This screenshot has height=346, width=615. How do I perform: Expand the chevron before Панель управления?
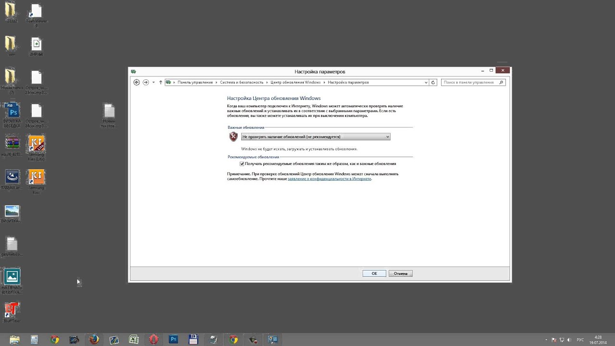click(174, 82)
